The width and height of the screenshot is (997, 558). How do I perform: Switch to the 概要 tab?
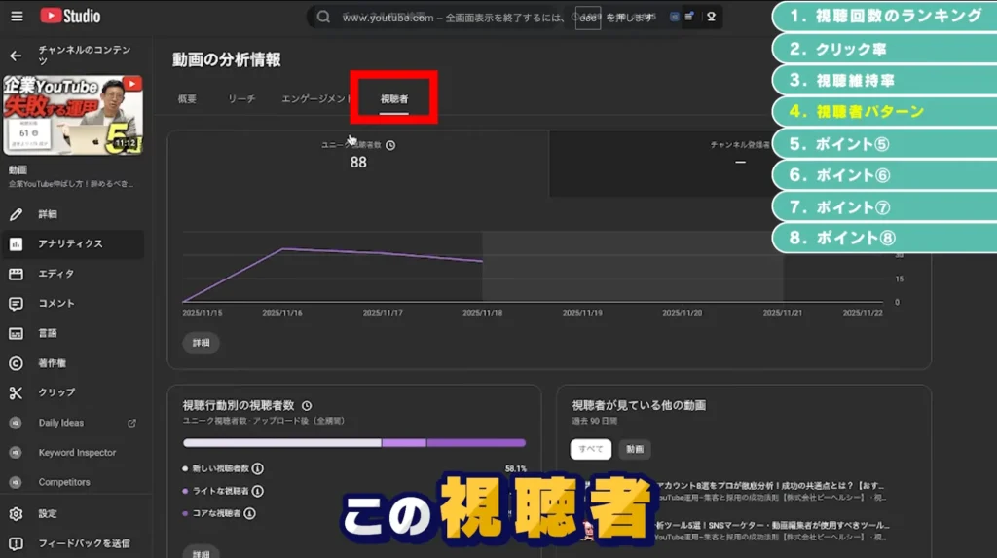point(187,99)
